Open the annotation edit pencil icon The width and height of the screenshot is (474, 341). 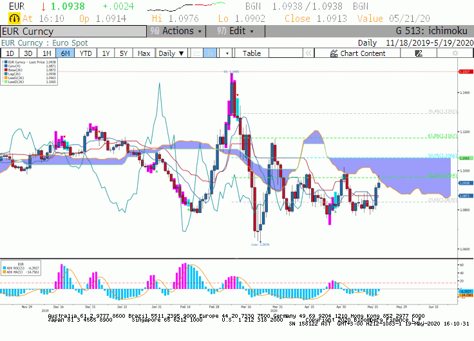click(x=419, y=53)
